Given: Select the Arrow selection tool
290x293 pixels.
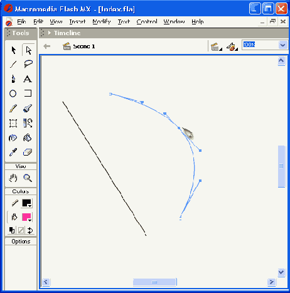Looking at the screenshot, I should point(14,50).
